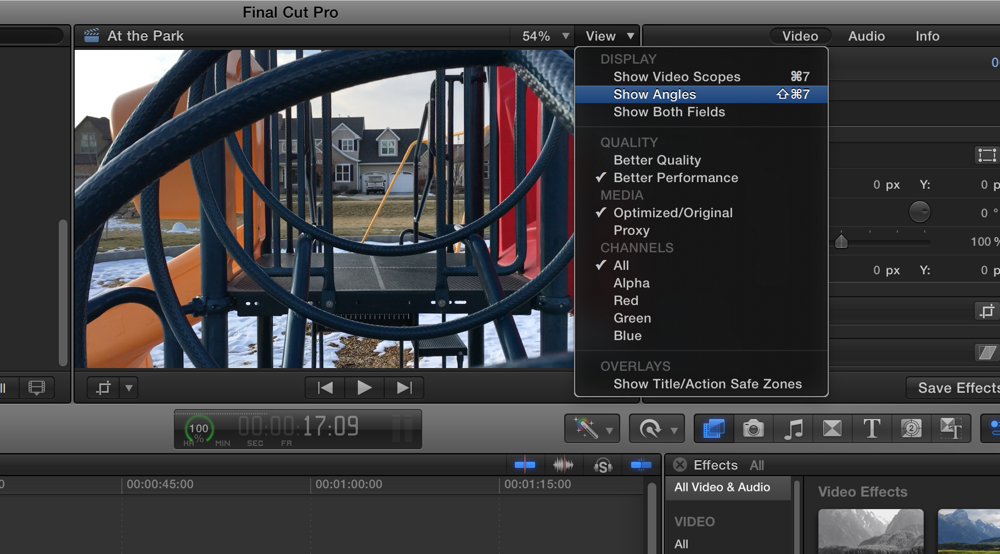Open the Transitions browser icon
This screenshot has width=1000, height=554.
(x=832, y=428)
